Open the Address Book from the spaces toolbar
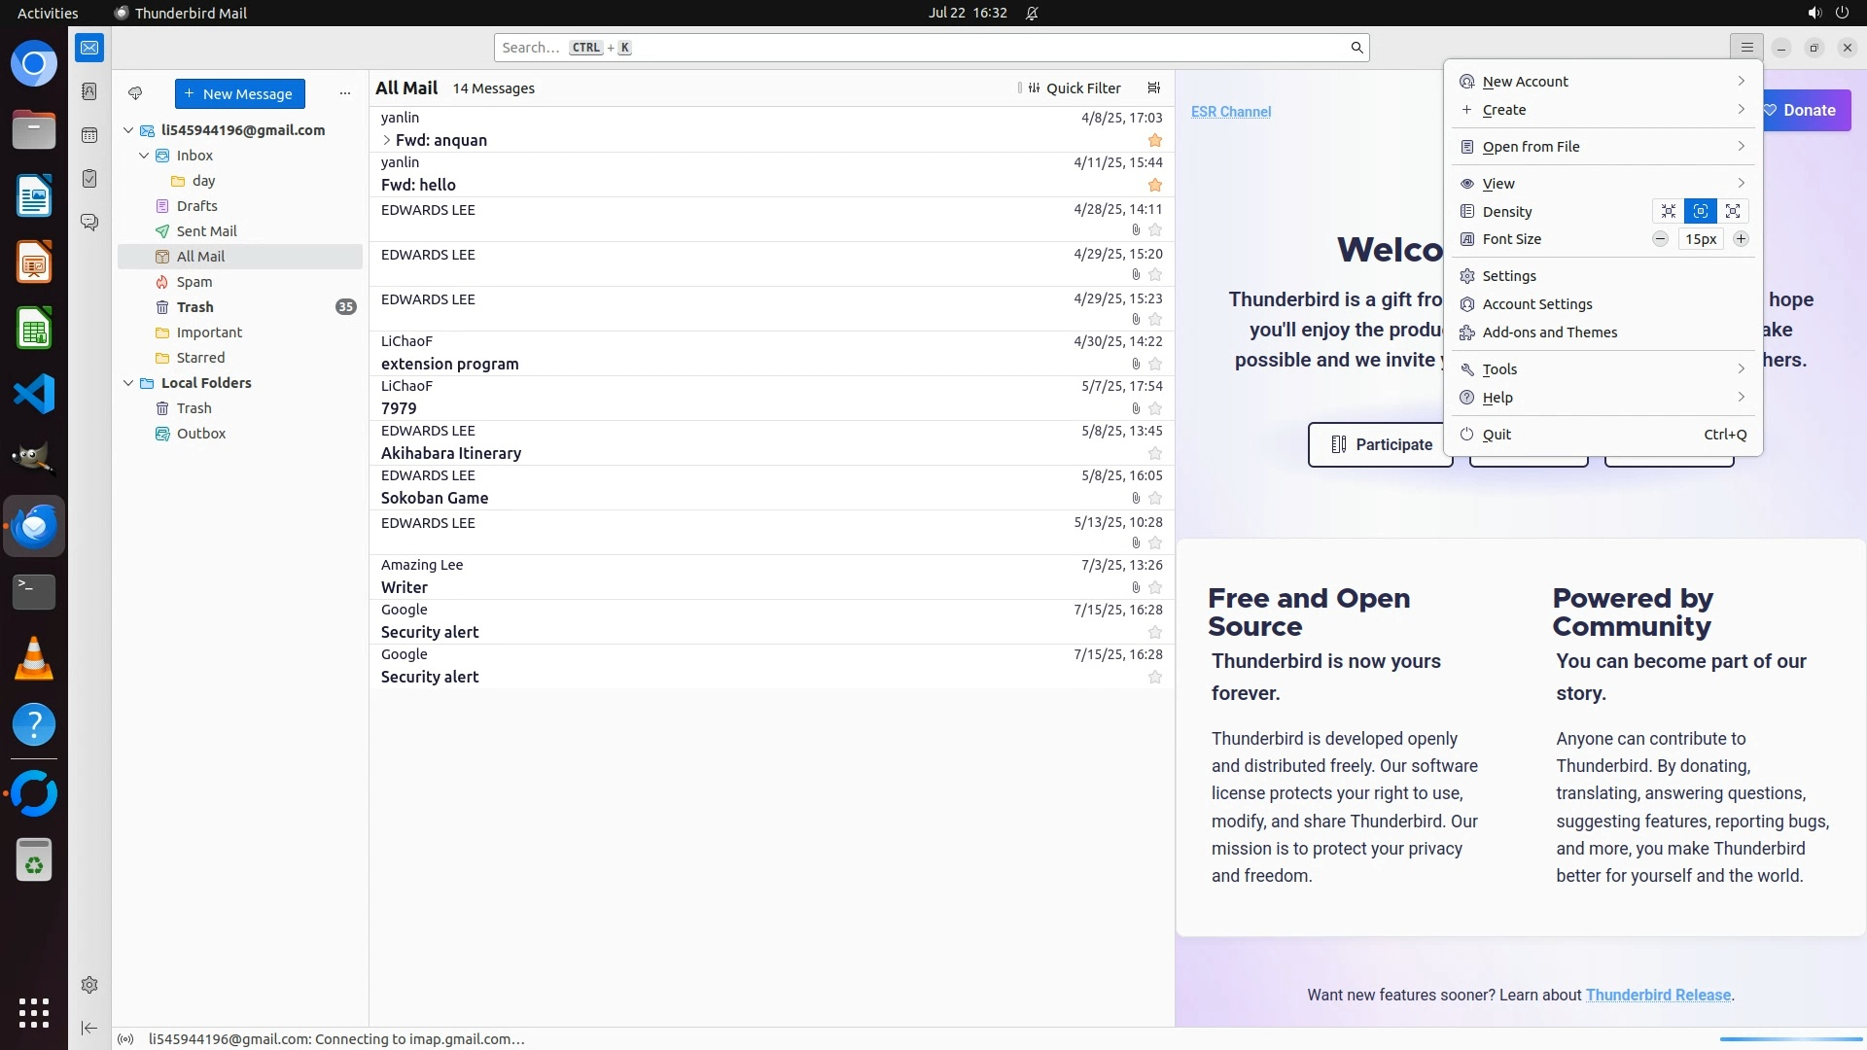1867x1050 pixels. coord(89,91)
